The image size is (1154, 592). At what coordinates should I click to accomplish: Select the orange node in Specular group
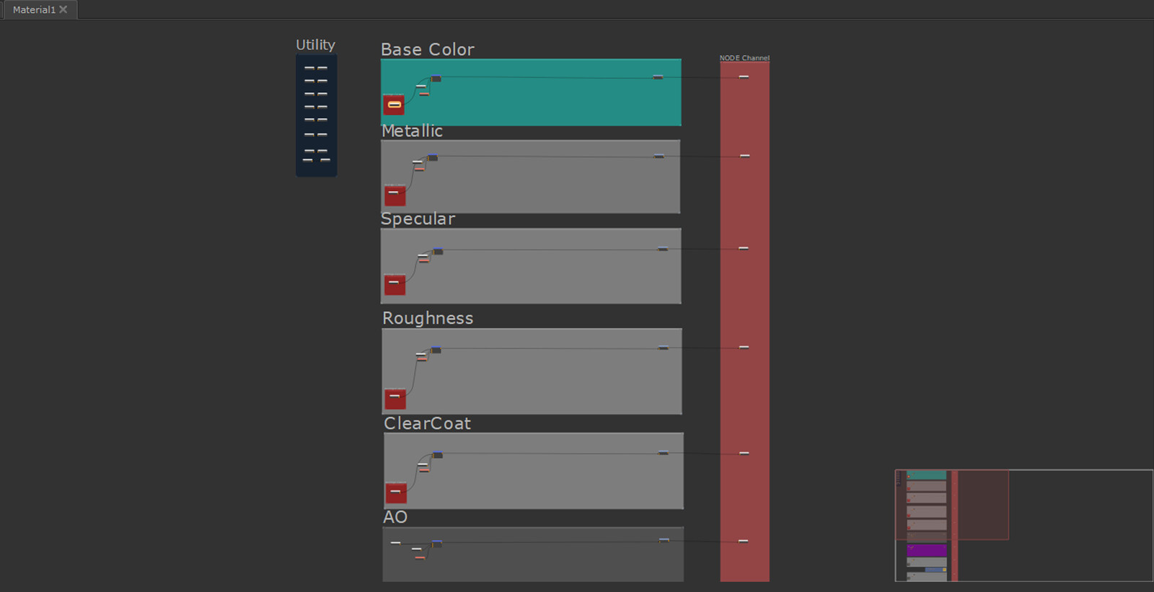(423, 261)
